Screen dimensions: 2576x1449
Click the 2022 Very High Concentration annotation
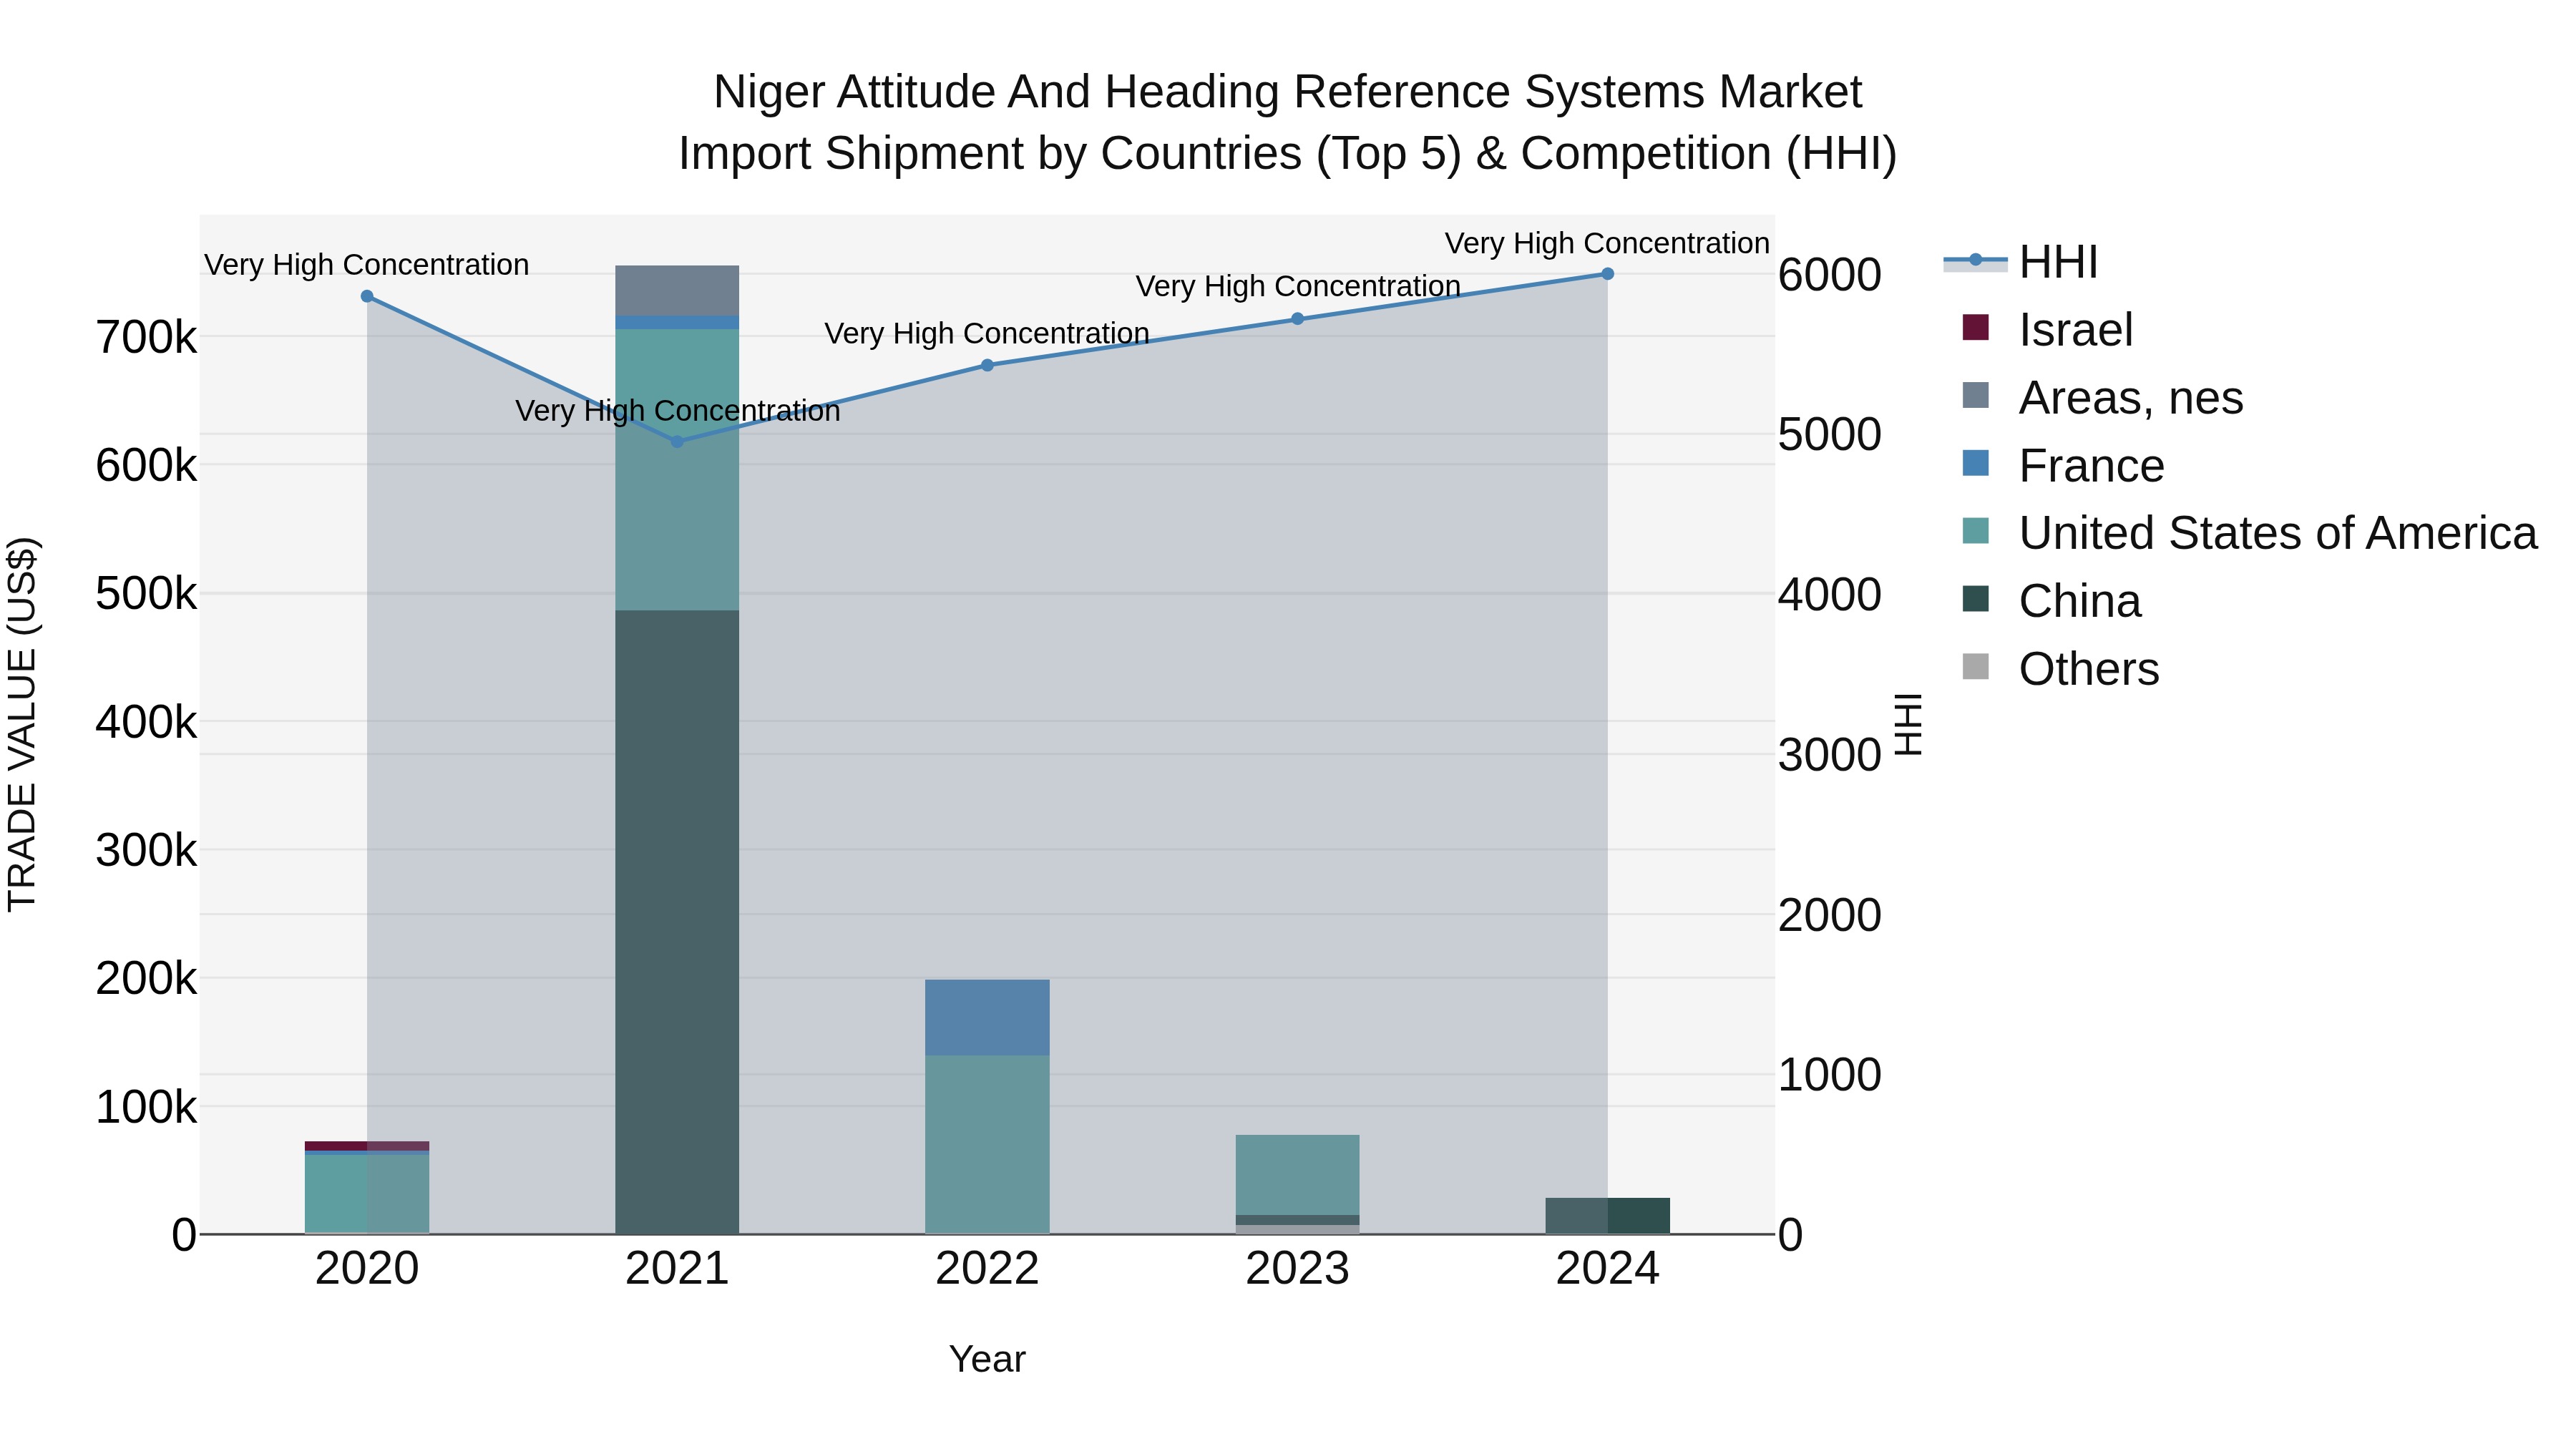coord(987,333)
